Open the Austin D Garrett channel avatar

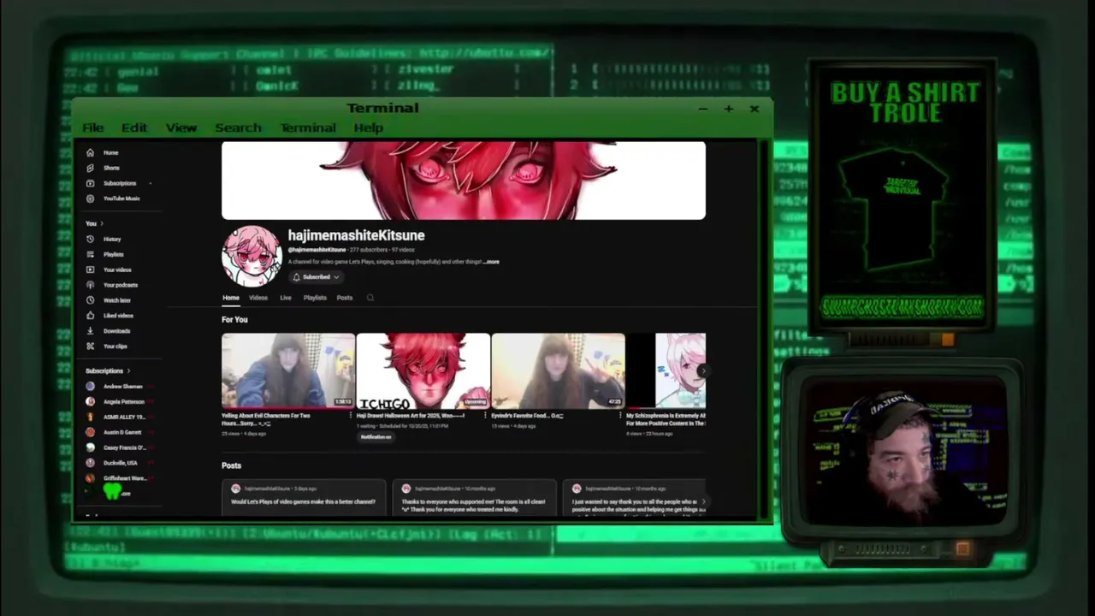tap(90, 432)
